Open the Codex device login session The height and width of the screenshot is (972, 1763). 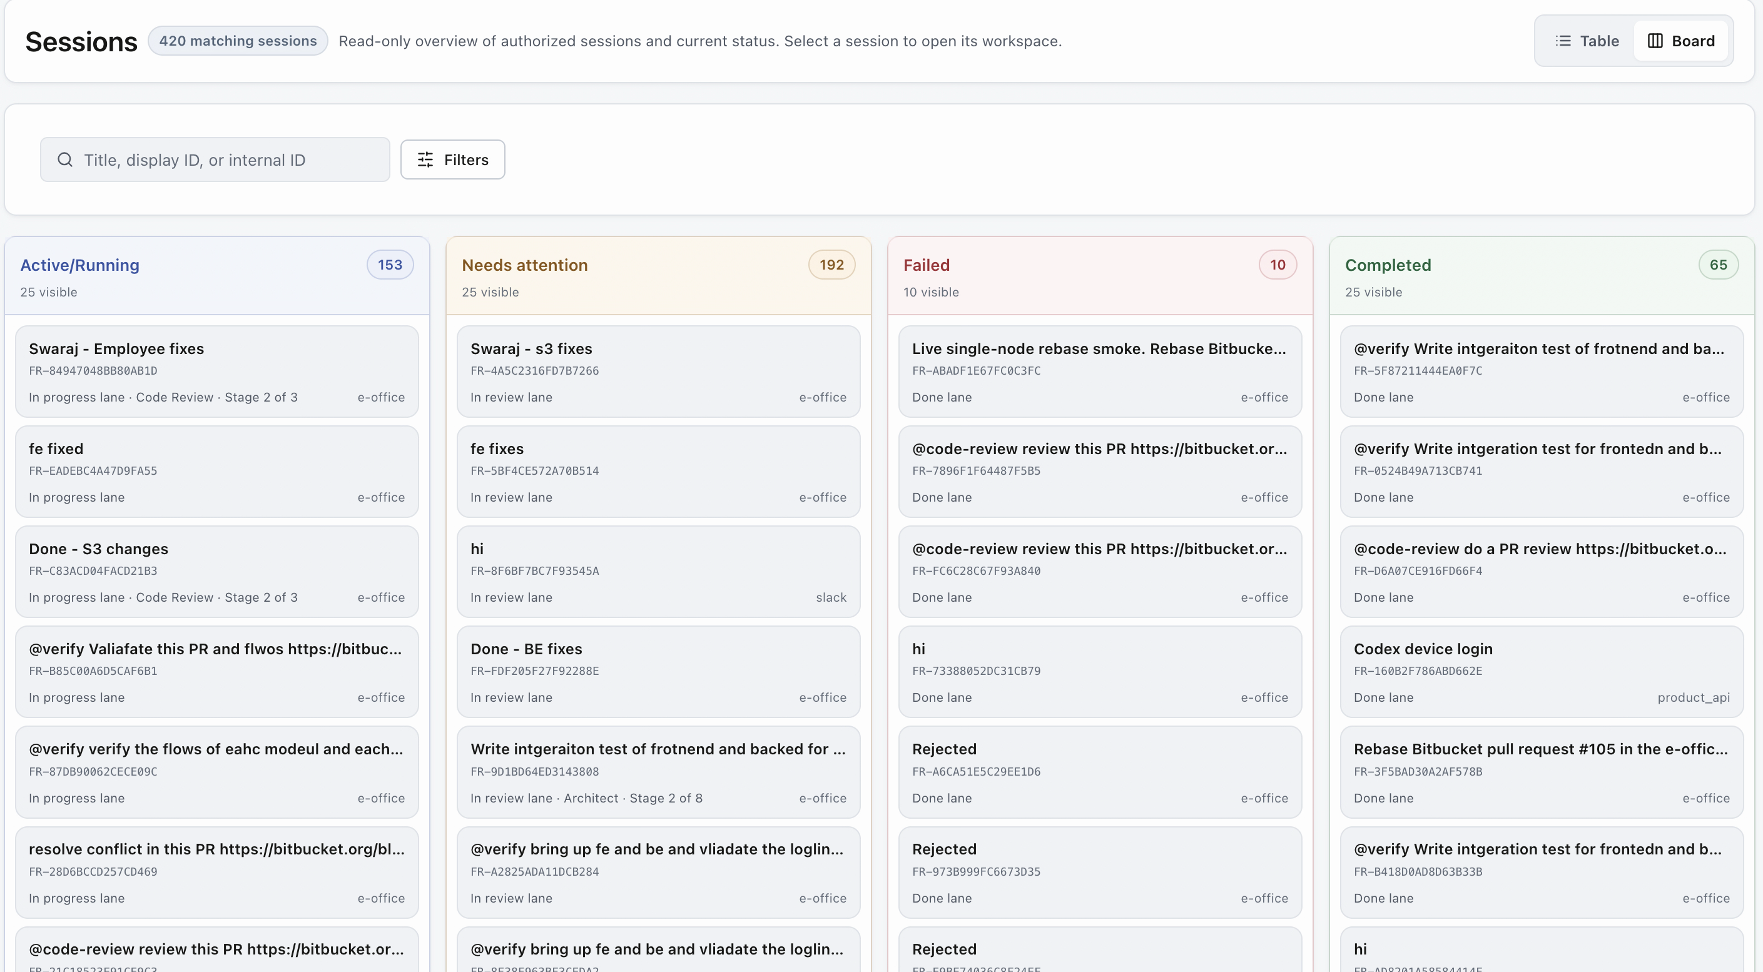(1542, 672)
